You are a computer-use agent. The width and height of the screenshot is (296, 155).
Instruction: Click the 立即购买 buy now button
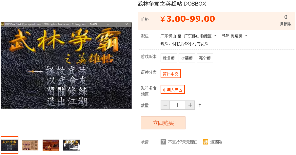pos(163,123)
